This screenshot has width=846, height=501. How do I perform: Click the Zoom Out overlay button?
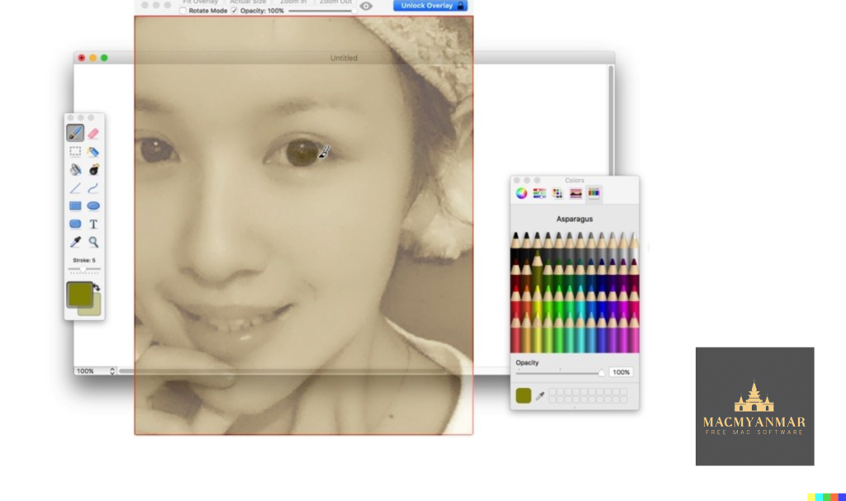(335, 2)
